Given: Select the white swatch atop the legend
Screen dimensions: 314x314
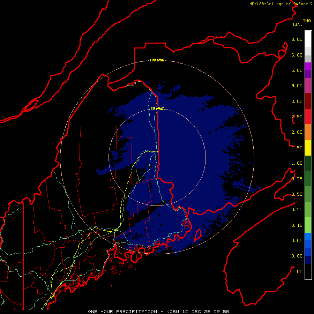Looking at the screenshot, I should pos(308,39).
